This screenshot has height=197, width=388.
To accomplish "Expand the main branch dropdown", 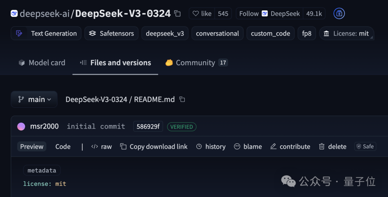I will point(34,99).
